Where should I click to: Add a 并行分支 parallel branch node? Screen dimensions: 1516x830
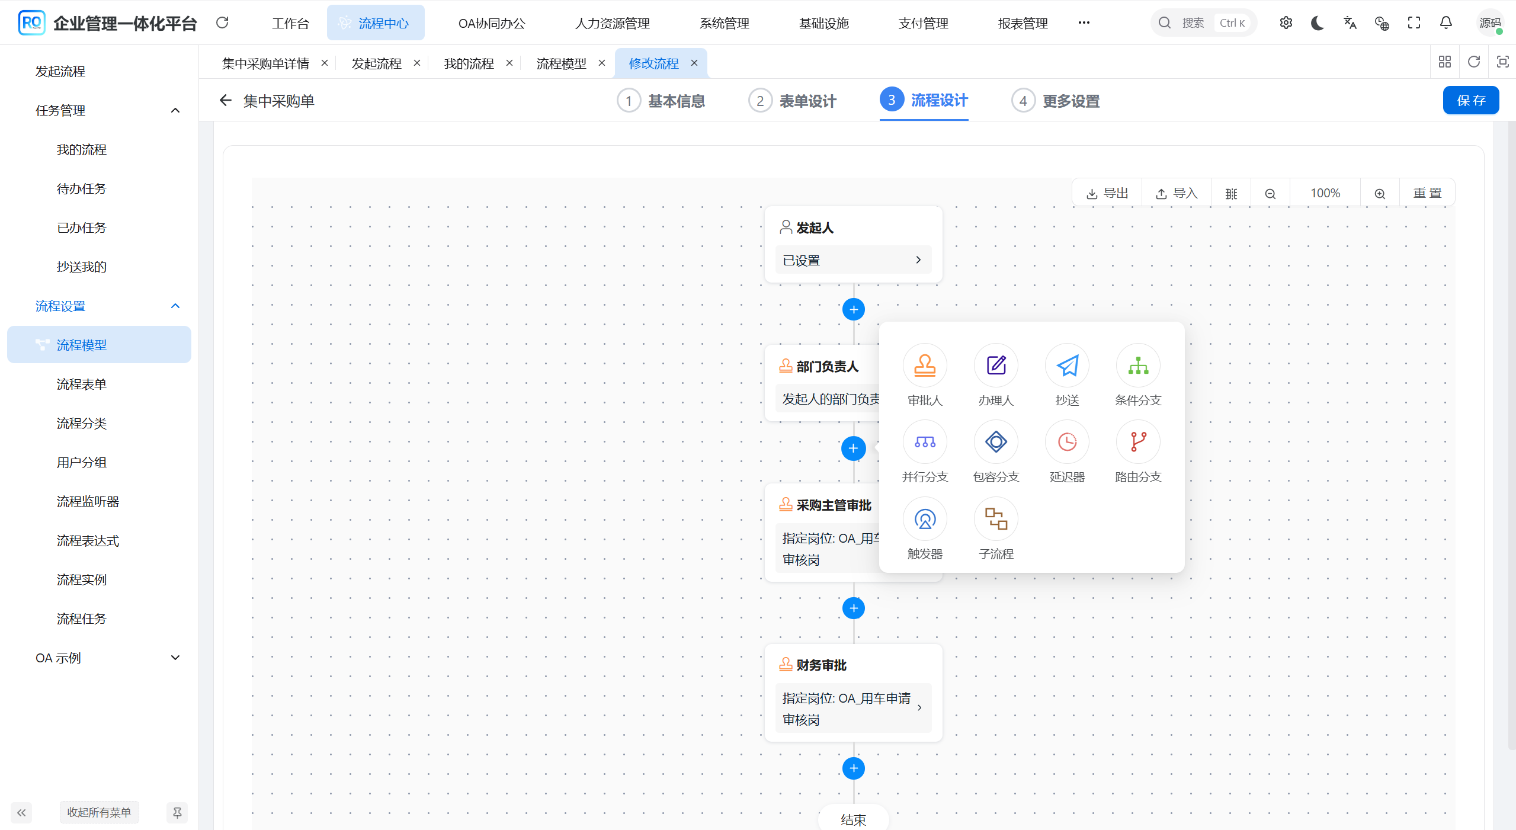click(x=924, y=442)
